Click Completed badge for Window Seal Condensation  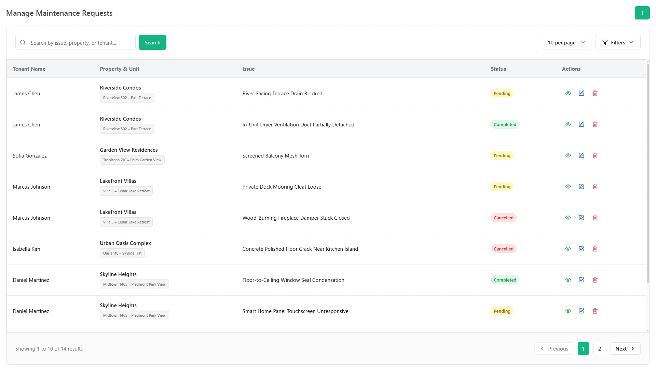point(505,280)
